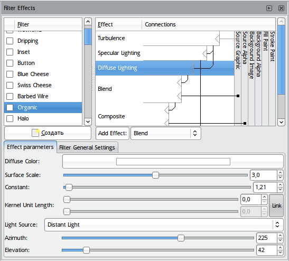Check the Halo filter checkbox
The height and width of the screenshot is (261, 289).
click(10, 118)
